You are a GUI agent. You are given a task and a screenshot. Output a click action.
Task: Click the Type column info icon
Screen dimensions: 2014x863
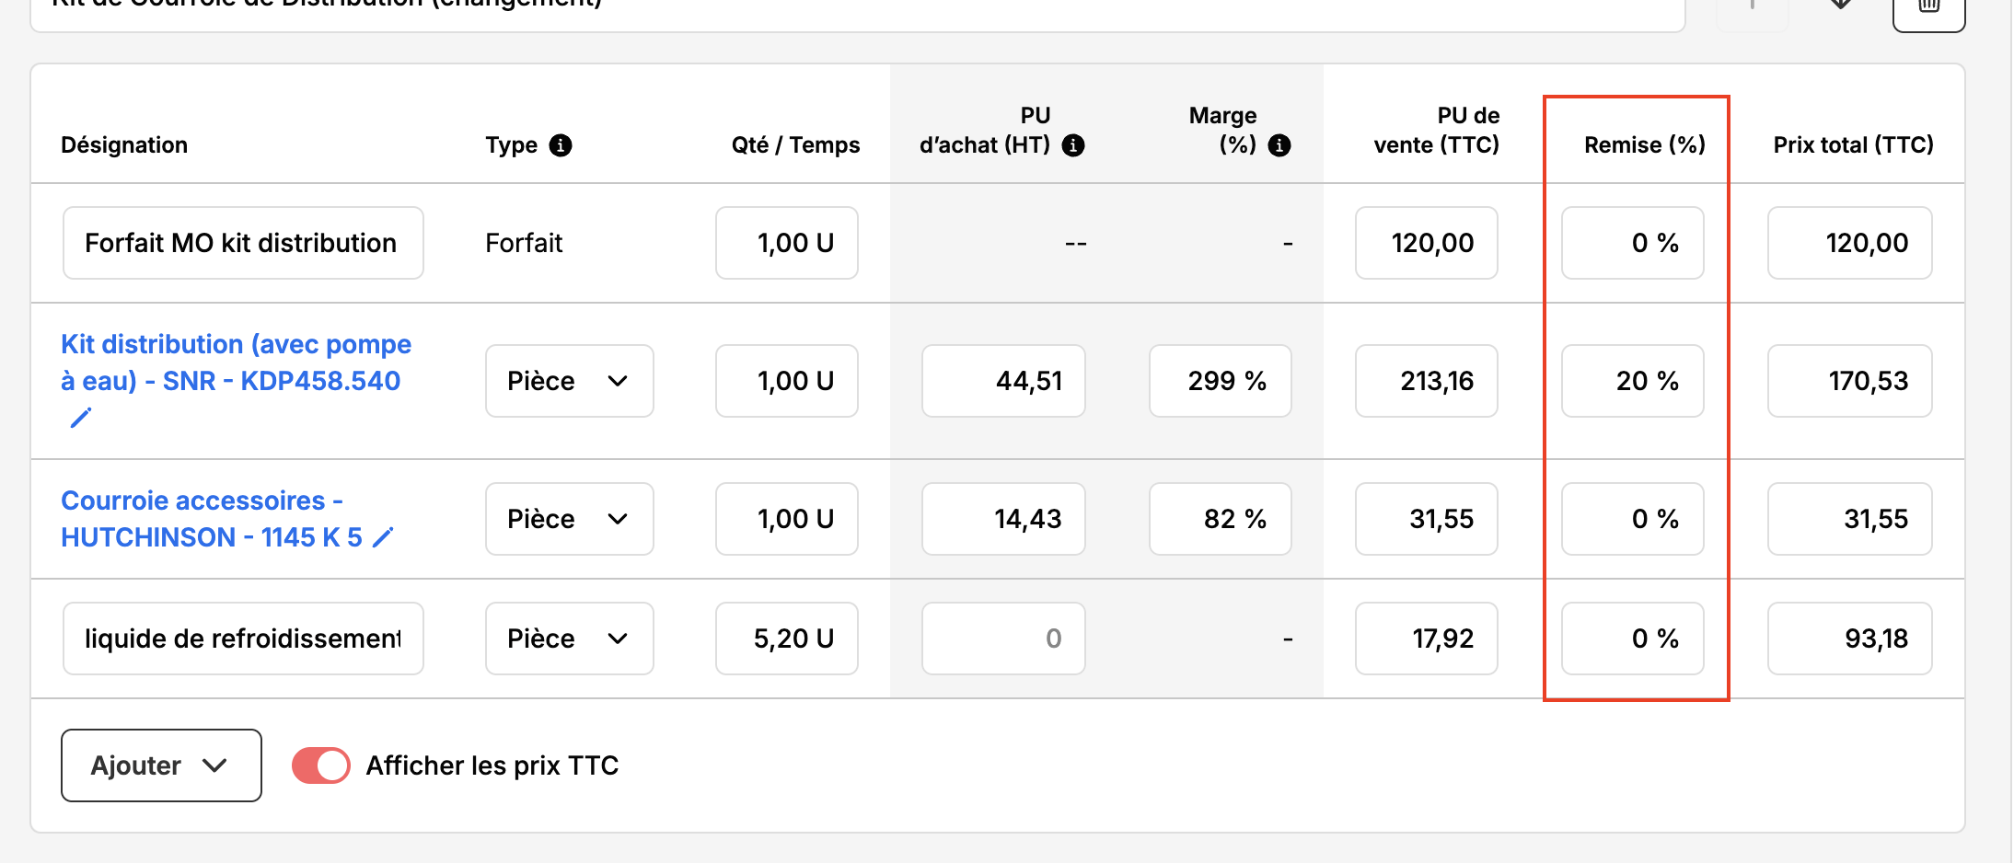pyautogui.click(x=561, y=145)
